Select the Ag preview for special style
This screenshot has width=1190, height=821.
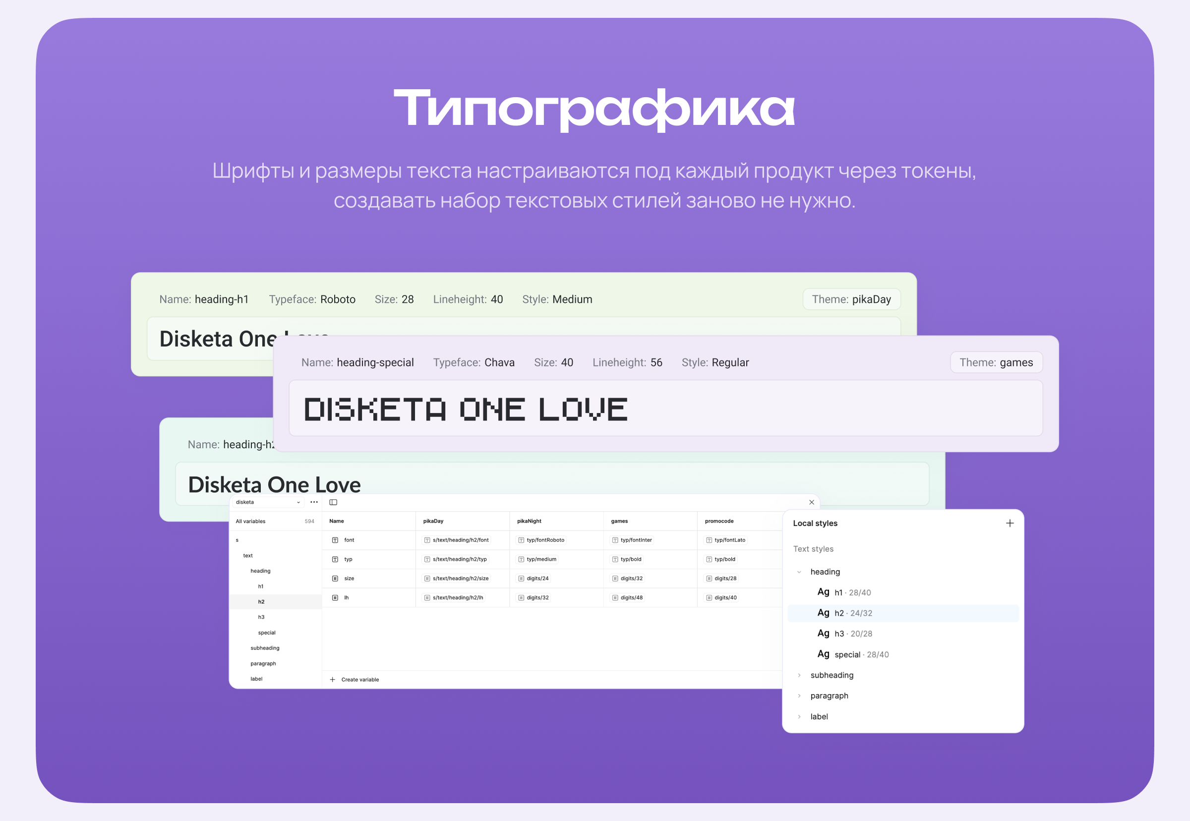coord(823,654)
